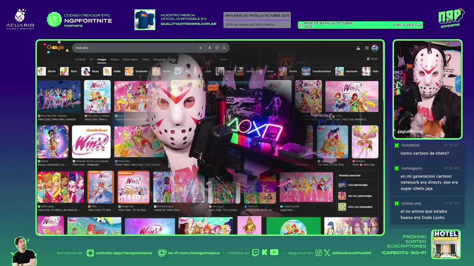
Task: Click the magnifier search icon
Action: point(224,48)
